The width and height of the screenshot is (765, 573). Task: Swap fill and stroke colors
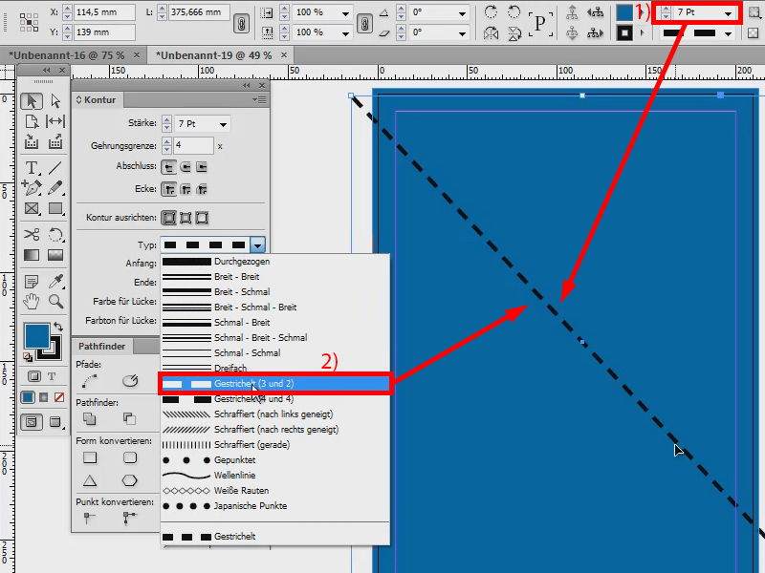(58, 327)
